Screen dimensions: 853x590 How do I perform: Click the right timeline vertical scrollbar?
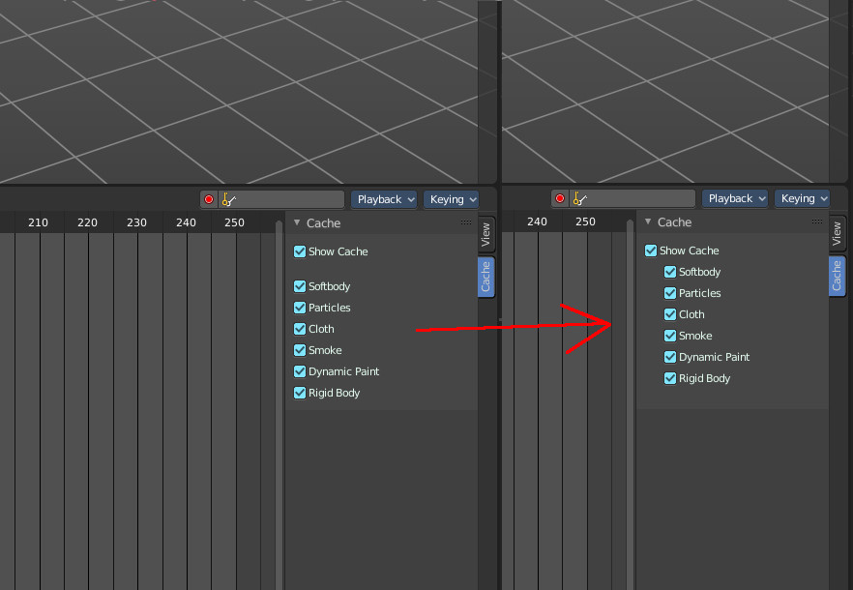(630, 404)
